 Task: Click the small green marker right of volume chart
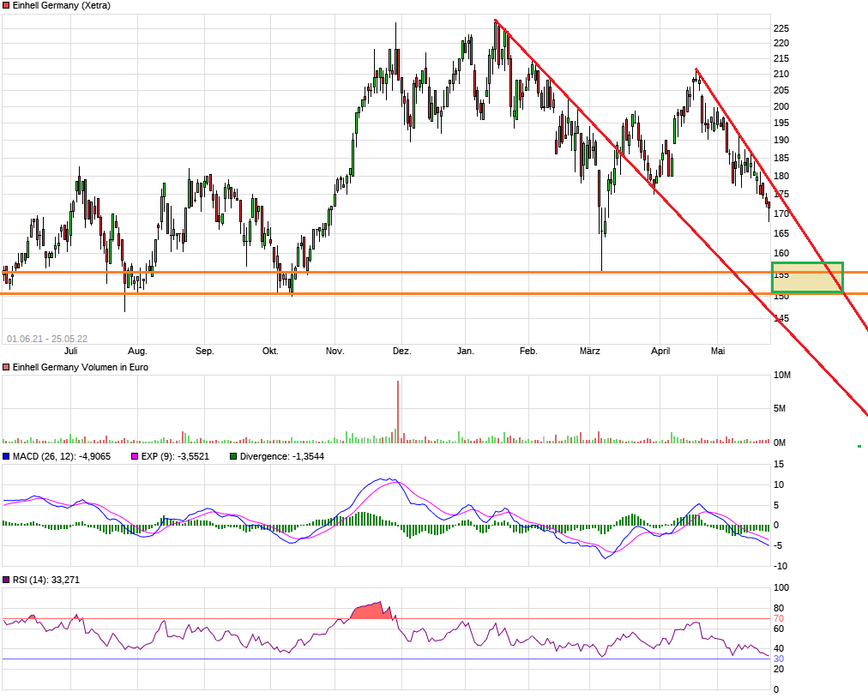[859, 446]
